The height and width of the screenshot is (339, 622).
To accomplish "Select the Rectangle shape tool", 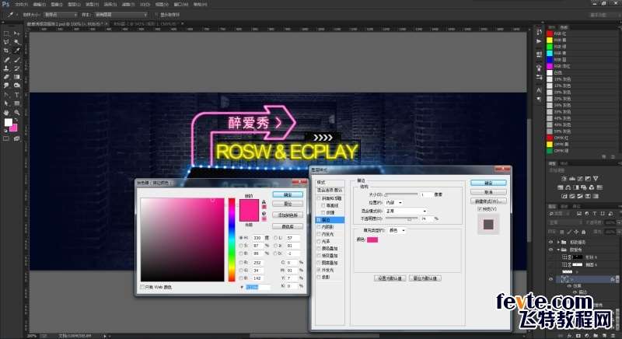I will coord(16,103).
